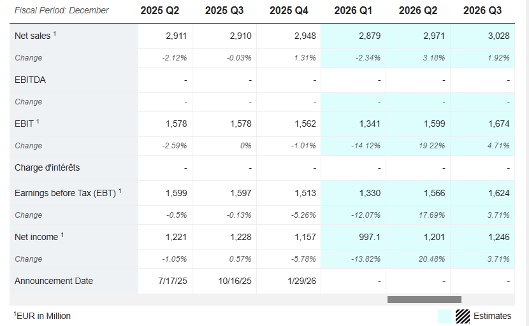Select the 2026 Q3 column header
This screenshot has width=529, height=326.
[x=482, y=10]
